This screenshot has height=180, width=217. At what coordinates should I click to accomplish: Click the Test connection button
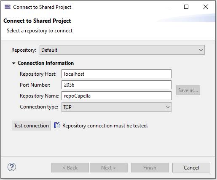point(31,126)
